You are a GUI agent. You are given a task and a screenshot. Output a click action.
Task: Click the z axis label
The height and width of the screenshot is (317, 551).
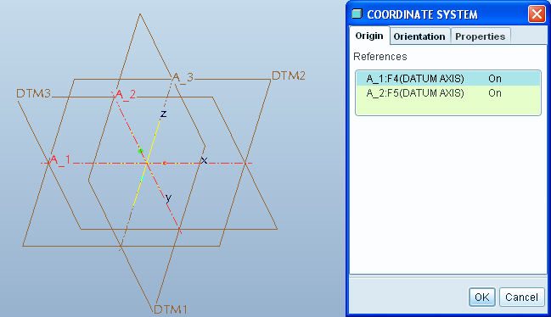pos(163,114)
